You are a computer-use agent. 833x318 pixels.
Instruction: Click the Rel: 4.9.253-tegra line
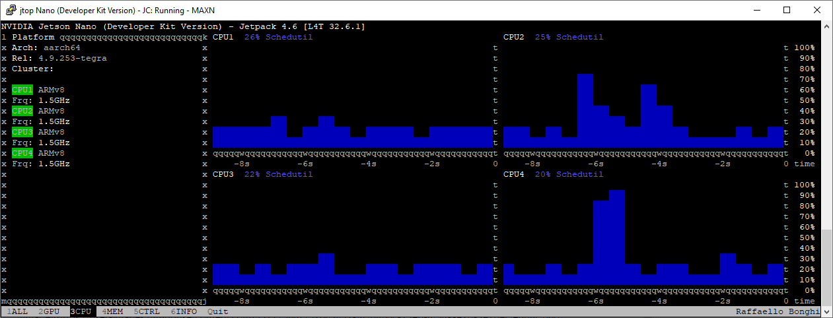59,58
